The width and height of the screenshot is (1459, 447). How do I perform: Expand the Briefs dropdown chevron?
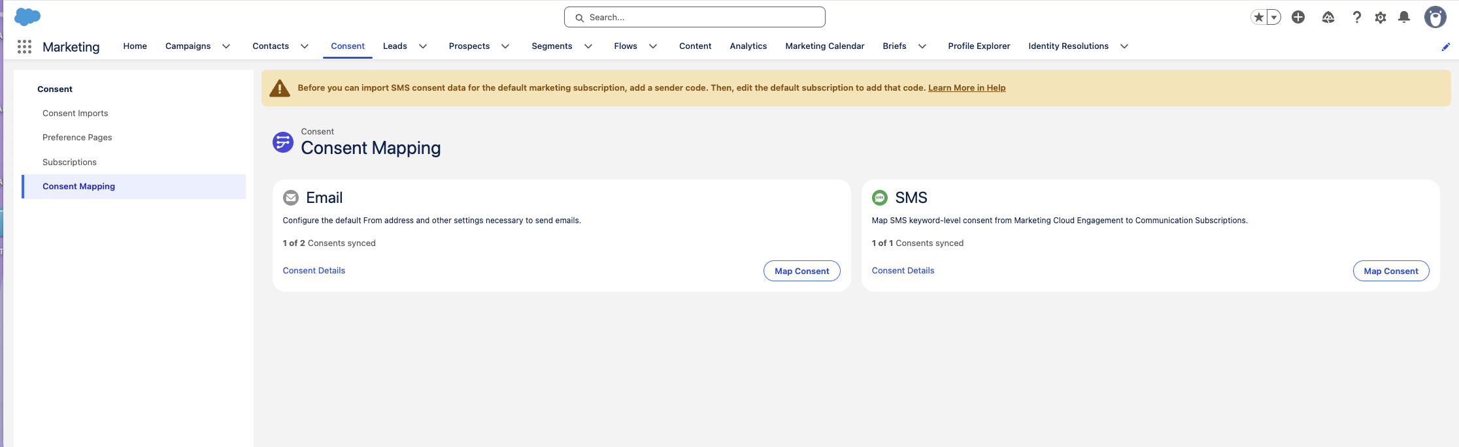922,46
